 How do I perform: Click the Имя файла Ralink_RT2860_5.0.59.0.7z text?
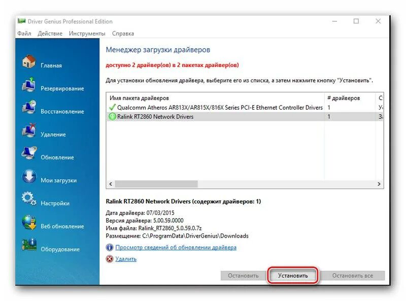(154, 228)
